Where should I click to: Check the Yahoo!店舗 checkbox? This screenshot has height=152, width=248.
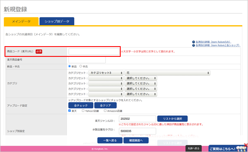[83, 111]
